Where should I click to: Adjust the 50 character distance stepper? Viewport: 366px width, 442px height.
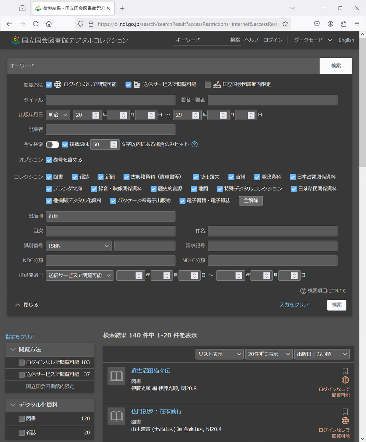[x=114, y=144]
